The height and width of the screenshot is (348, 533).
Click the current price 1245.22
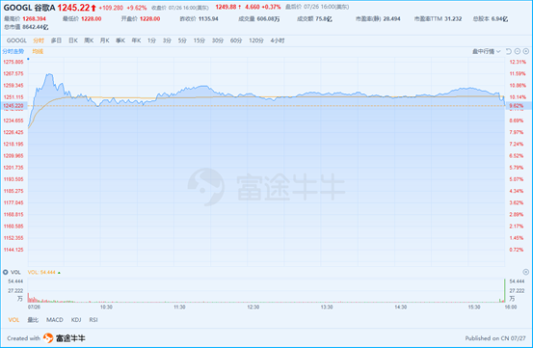click(x=73, y=8)
